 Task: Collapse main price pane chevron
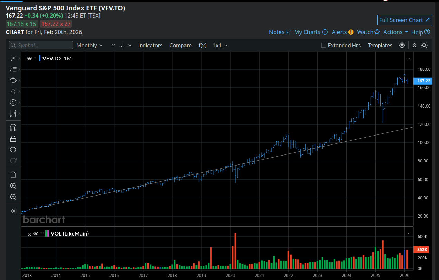click(x=409, y=59)
